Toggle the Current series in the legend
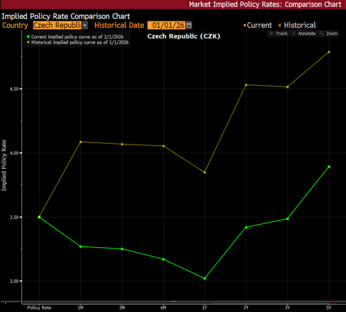The image size is (346, 312). tap(257, 25)
